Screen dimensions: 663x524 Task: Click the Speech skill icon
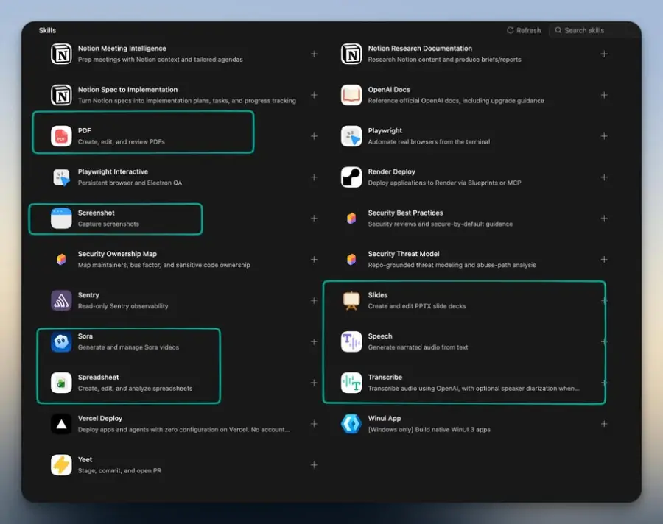click(351, 341)
